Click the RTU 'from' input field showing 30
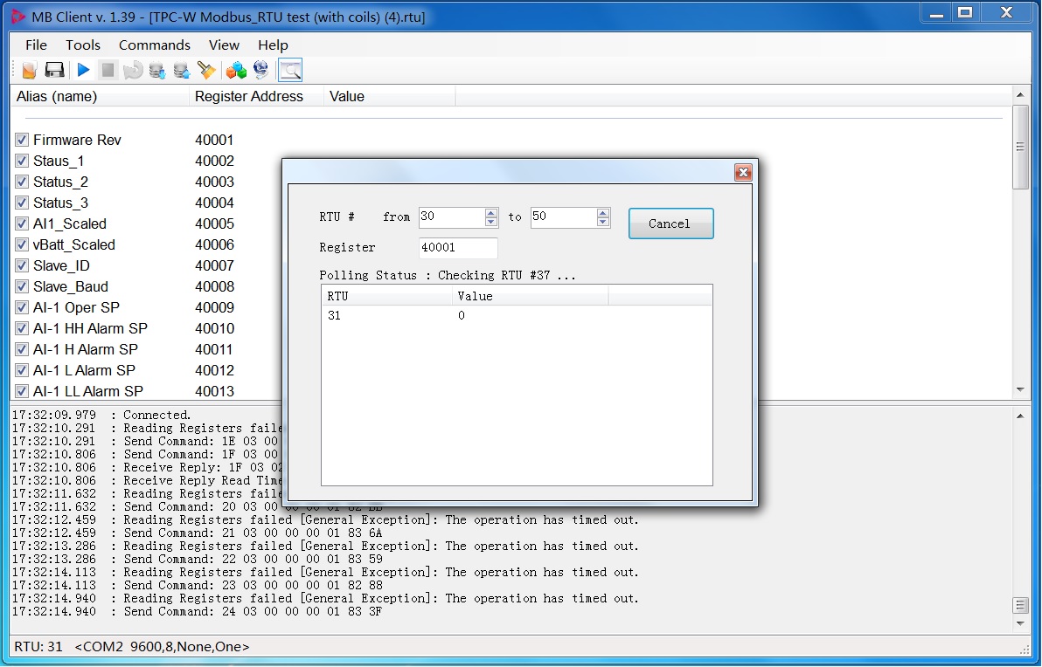 click(452, 217)
